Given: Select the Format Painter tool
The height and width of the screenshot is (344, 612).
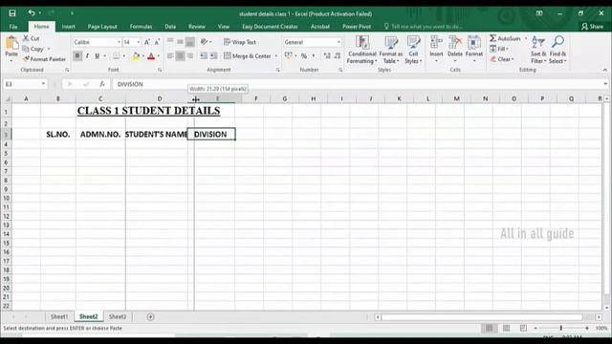Looking at the screenshot, I should tap(44, 59).
